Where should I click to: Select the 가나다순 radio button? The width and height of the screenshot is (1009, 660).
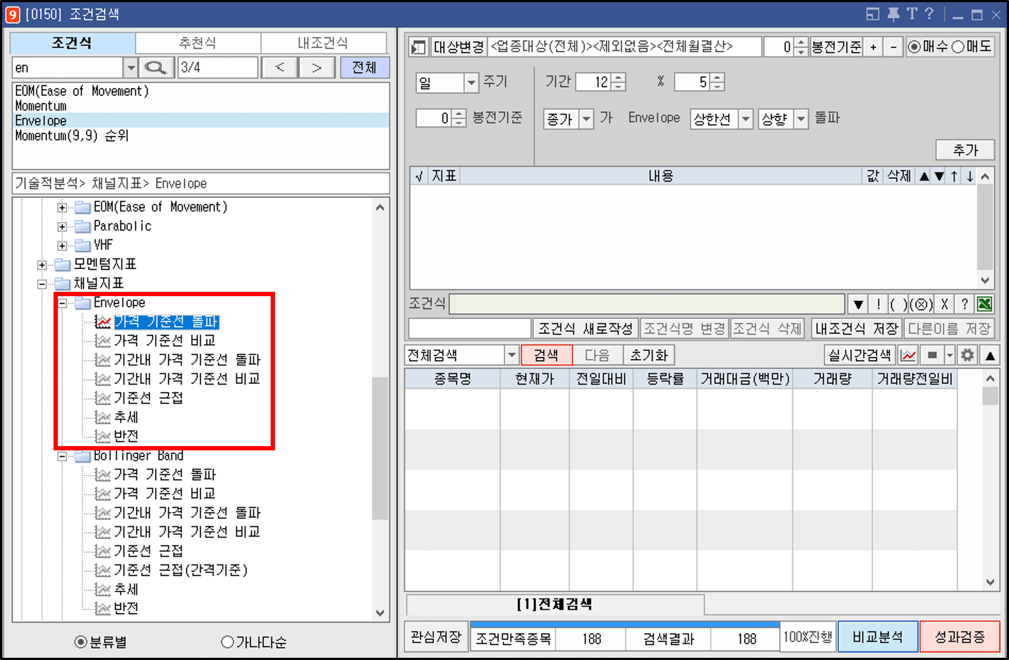pos(228,642)
